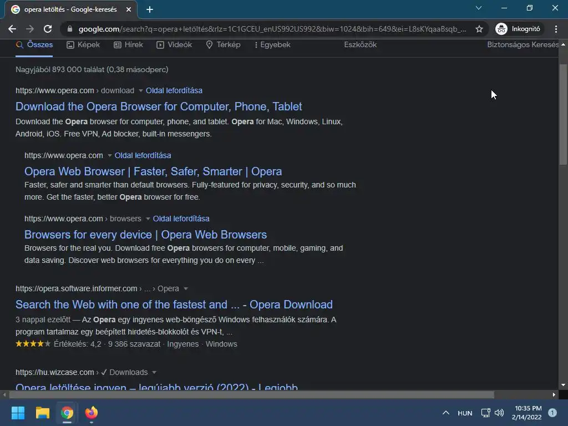Open 'Opera Web Browser | Faster, Safer, Smarter'
The image size is (568, 426).
coord(153,171)
